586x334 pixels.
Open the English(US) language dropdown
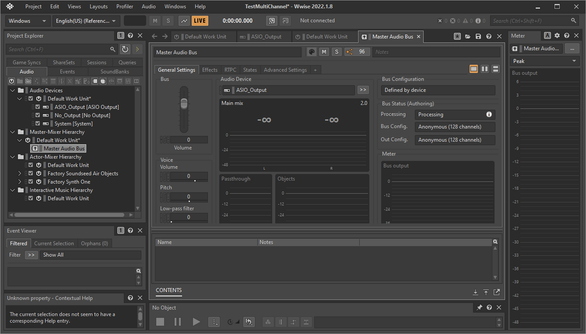point(86,21)
